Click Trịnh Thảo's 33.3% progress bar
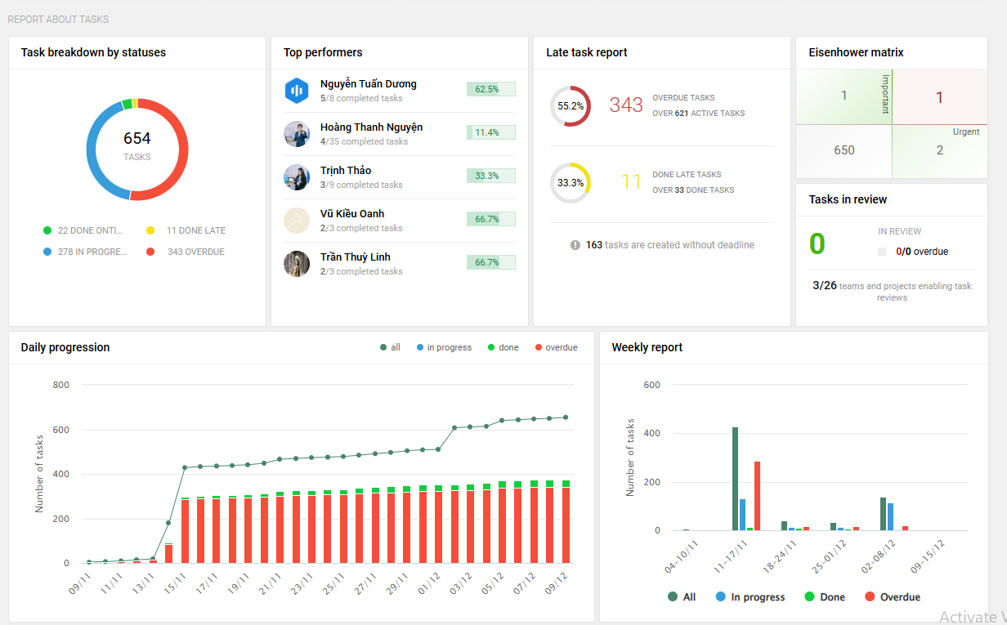 click(491, 176)
